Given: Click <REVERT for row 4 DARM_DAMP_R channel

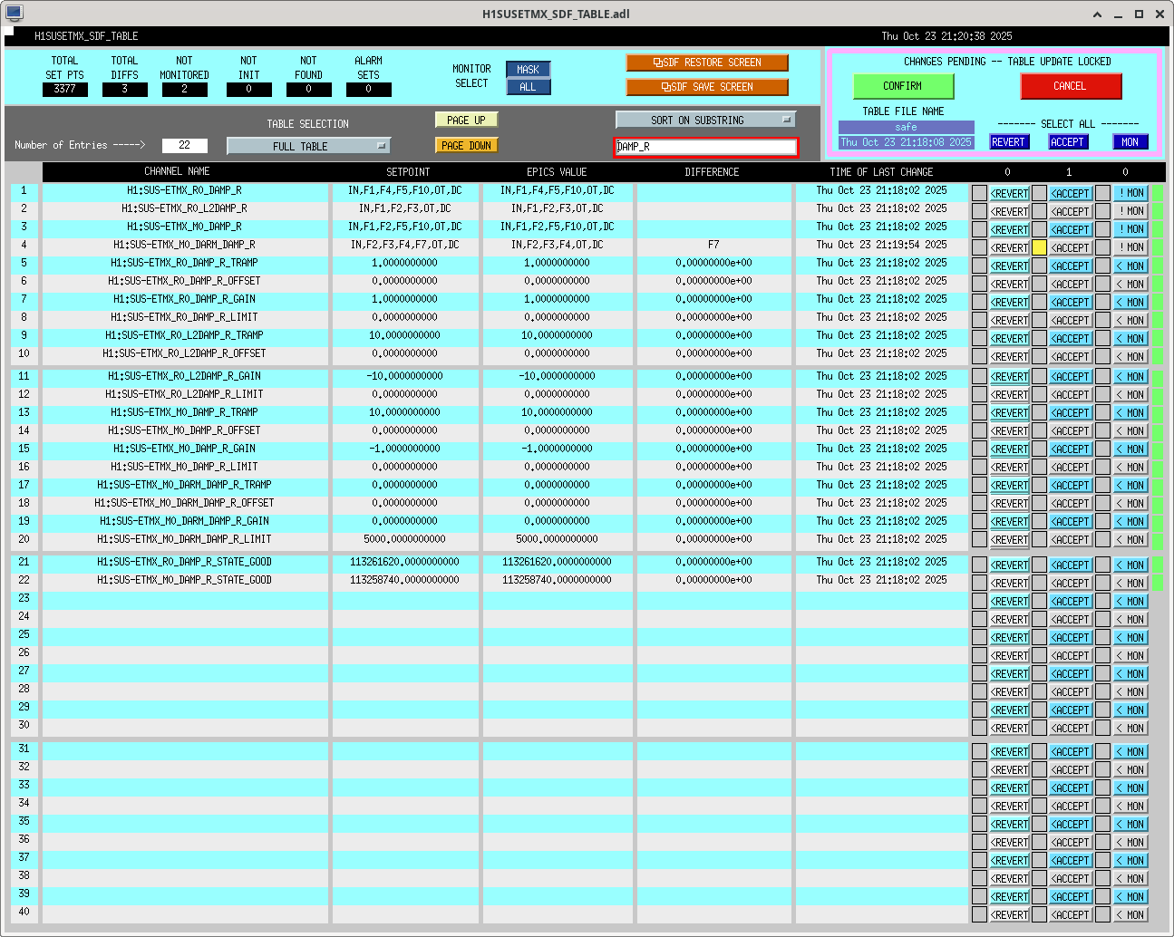Looking at the screenshot, I should [x=1009, y=247].
